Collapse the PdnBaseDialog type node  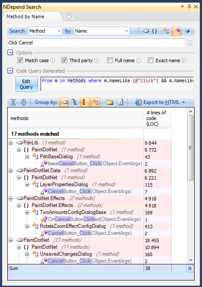pyautogui.click(x=27, y=157)
